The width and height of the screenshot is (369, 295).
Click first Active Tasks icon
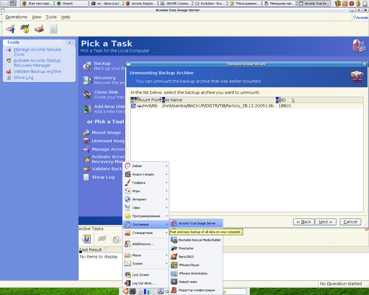(86, 239)
